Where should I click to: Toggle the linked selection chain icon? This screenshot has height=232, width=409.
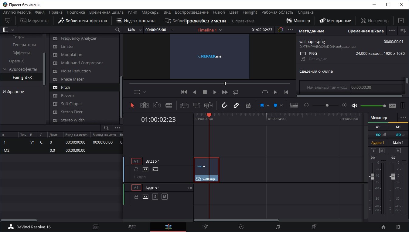[236, 105]
